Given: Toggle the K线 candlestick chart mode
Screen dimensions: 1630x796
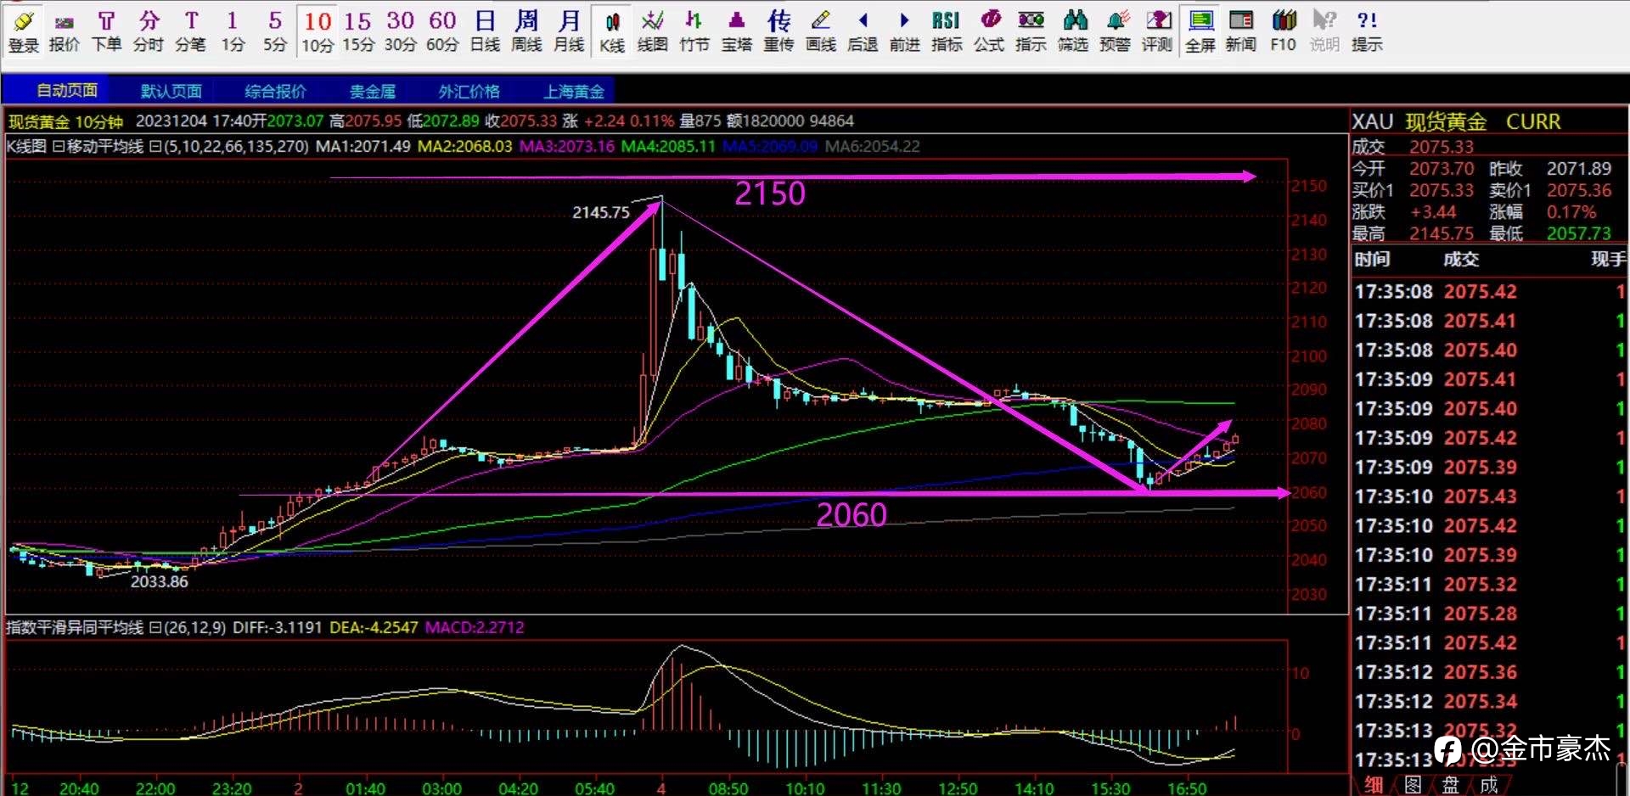Looking at the screenshot, I should [x=611, y=31].
